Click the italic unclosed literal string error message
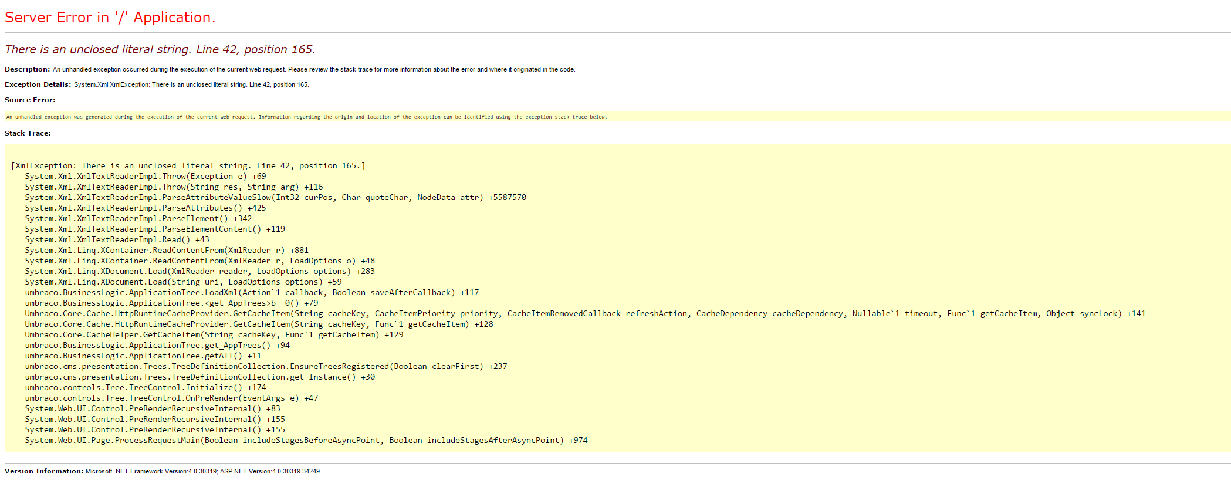Viewport: 1231px width, 504px height. point(160,49)
